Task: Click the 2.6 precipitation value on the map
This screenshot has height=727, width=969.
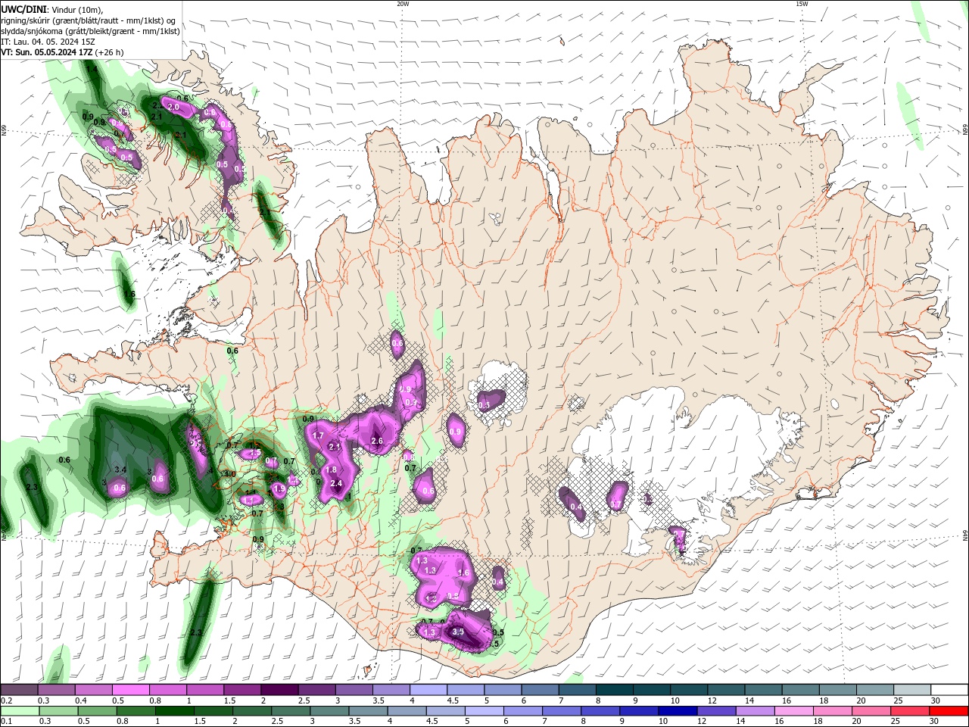Action: [x=377, y=441]
